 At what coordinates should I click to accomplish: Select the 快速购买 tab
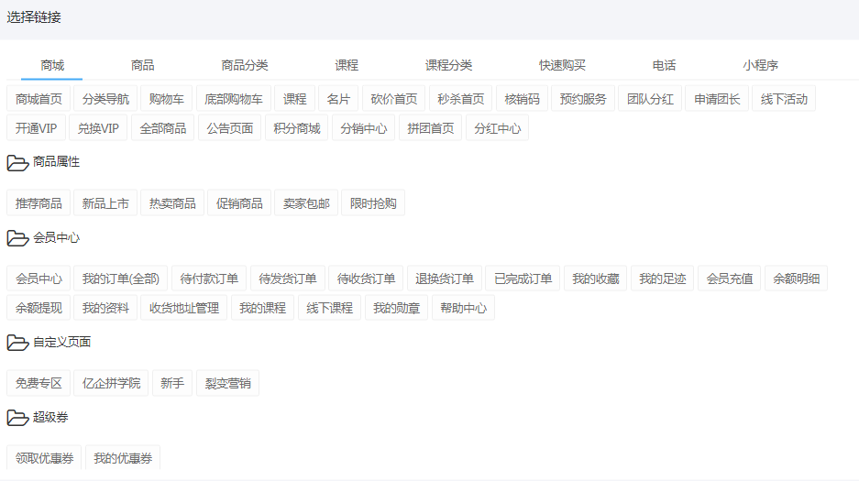562,66
